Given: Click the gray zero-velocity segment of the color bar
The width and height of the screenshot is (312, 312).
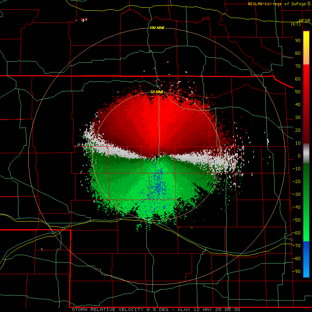Looking at the screenshot, I should 306,154.
